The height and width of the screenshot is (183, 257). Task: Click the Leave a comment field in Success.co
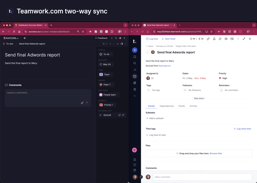coord(48,98)
